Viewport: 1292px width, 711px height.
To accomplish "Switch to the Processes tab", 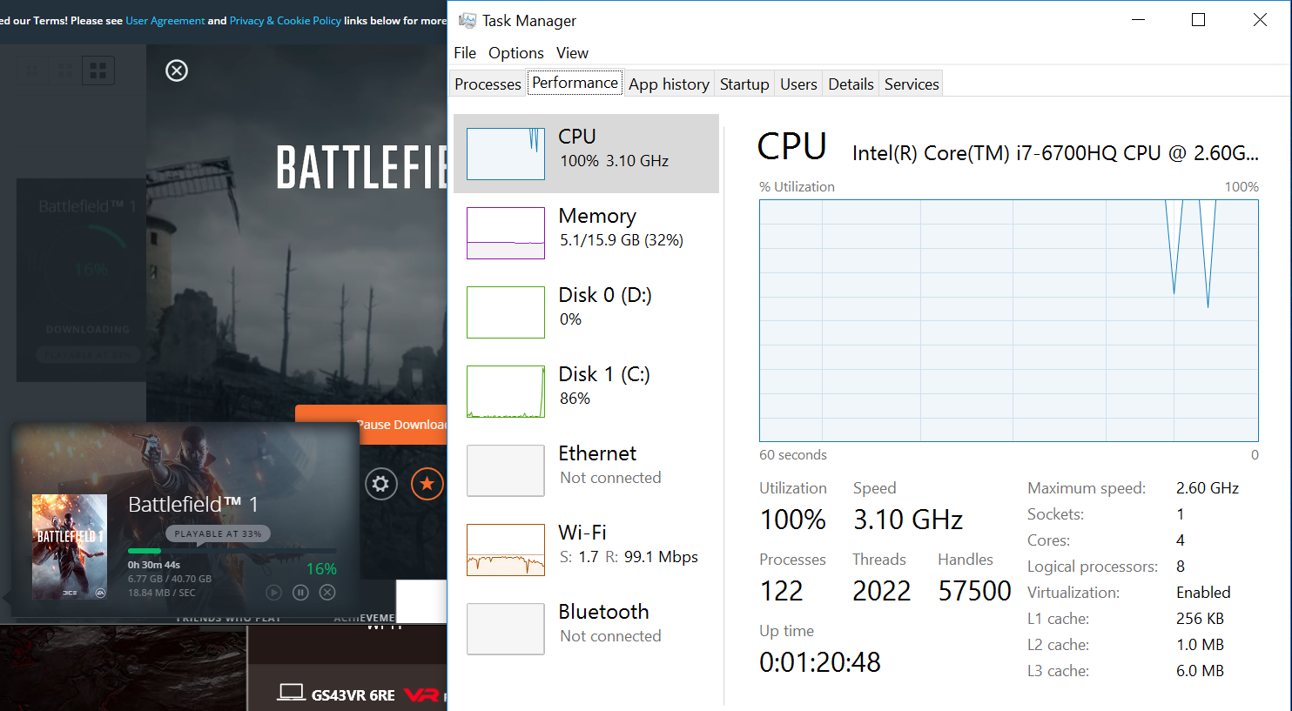I will tap(488, 84).
